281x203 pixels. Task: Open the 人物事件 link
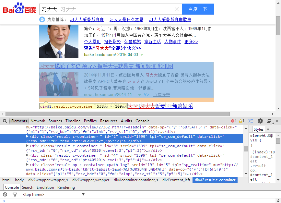click(172, 42)
